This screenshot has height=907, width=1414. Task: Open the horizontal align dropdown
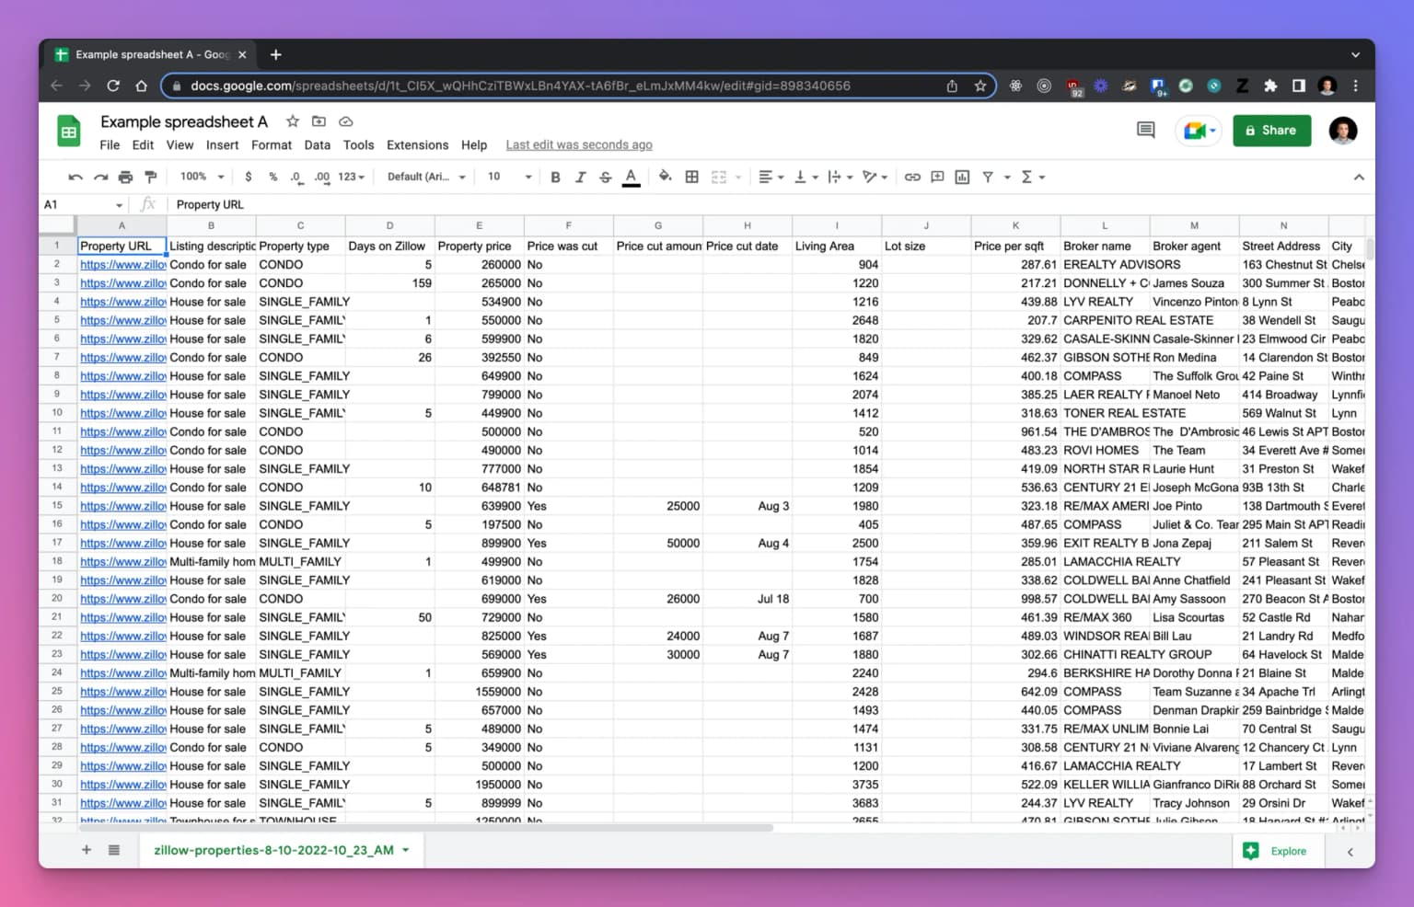pos(771,177)
